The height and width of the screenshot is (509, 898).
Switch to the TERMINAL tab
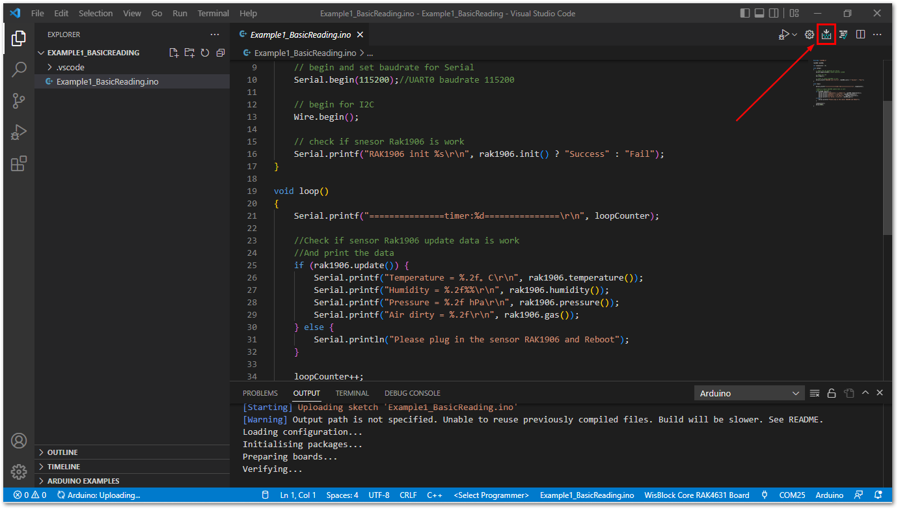(x=352, y=393)
